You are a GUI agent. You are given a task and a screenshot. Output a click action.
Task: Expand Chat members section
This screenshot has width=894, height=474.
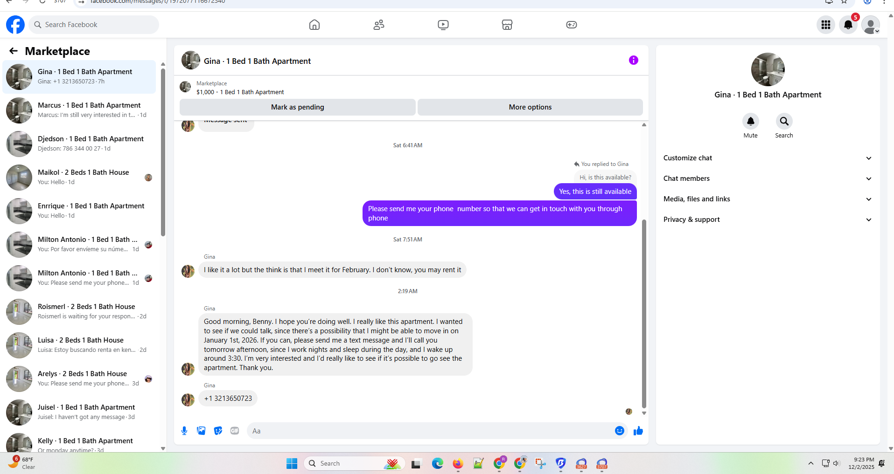coord(768,179)
